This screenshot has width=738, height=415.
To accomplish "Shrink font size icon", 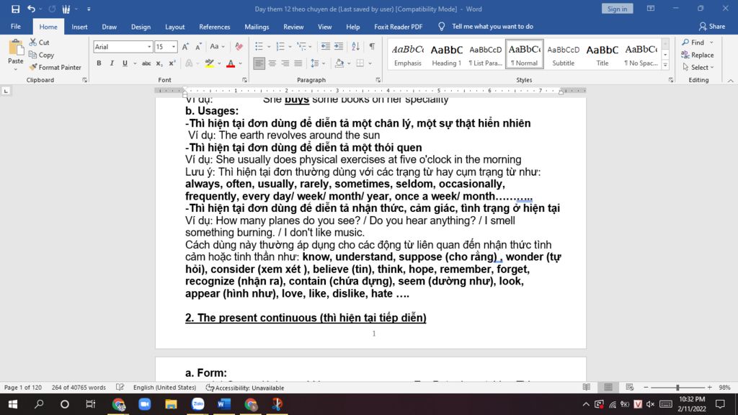I will (x=199, y=47).
